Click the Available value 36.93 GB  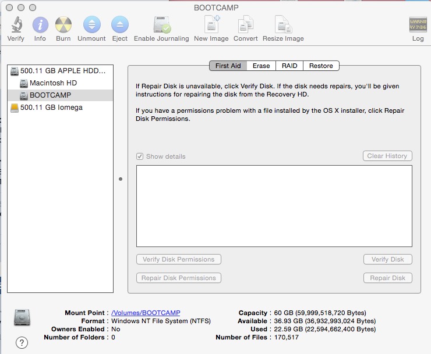[324, 321]
